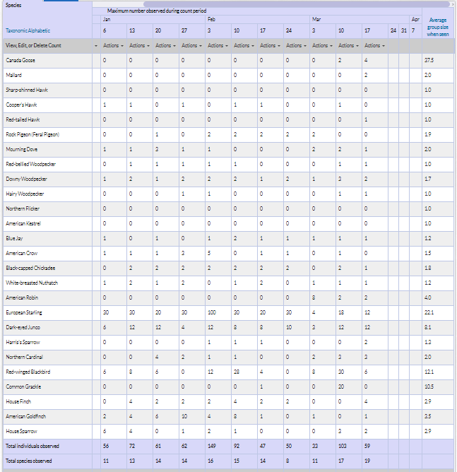Image resolution: width=457 pixels, height=472 pixels.
Task: Select the American Goldfinch row label
Action: [x=26, y=416]
